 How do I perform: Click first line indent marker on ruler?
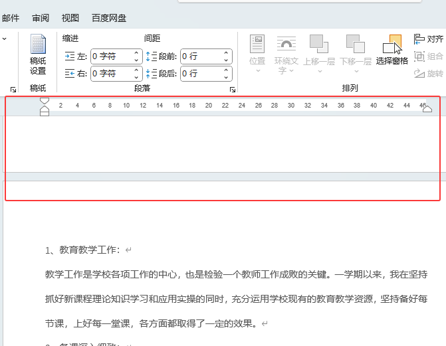click(x=45, y=101)
